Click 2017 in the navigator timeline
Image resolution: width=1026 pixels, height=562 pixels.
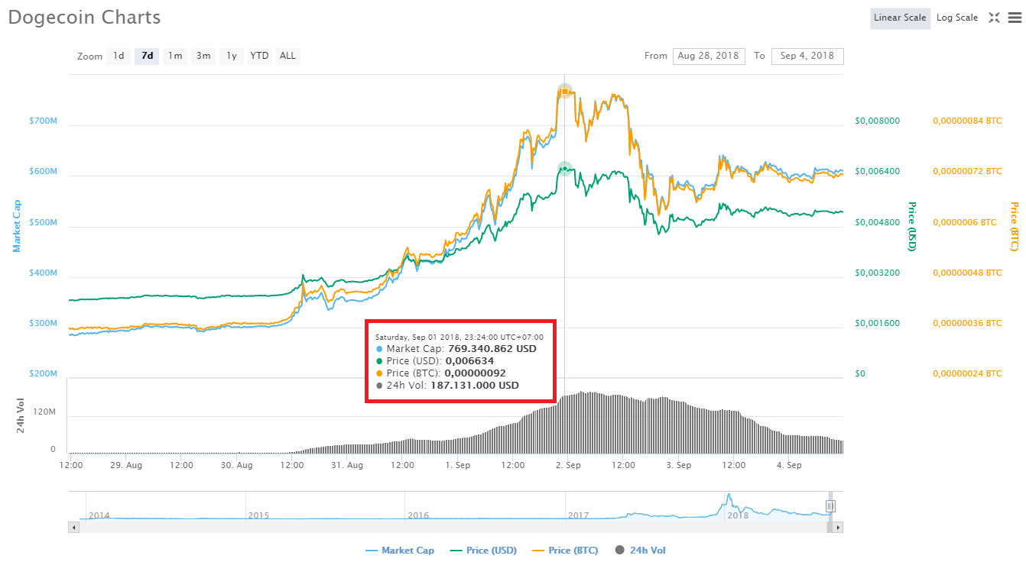pos(579,515)
